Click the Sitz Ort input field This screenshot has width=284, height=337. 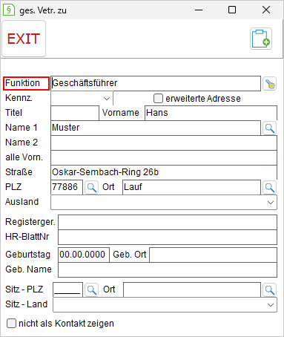coord(192,289)
